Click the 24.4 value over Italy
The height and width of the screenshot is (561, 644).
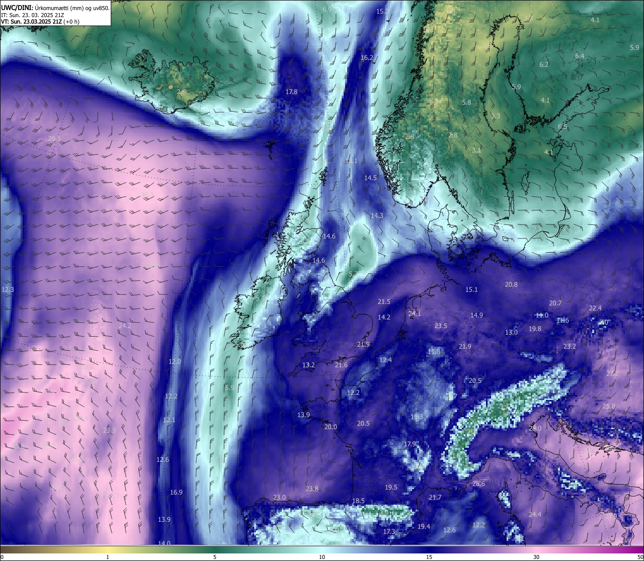coord(535,514)
